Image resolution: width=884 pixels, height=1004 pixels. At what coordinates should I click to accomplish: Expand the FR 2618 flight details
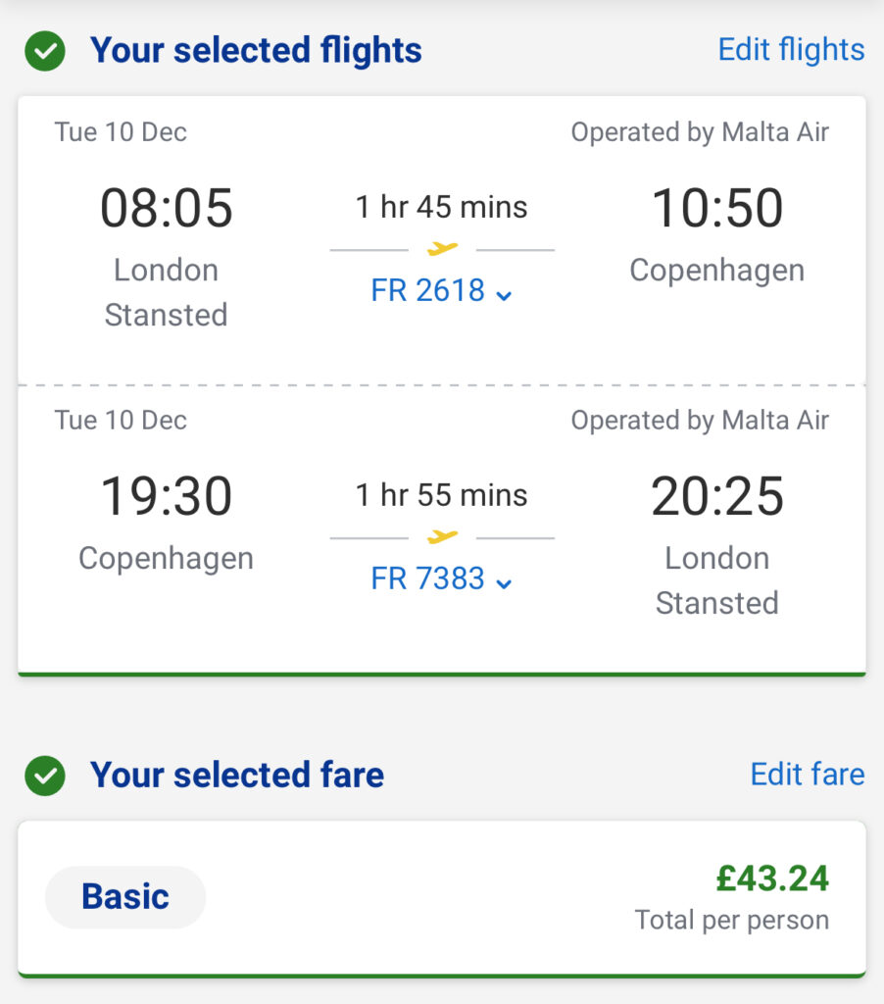tap(441, 291)
